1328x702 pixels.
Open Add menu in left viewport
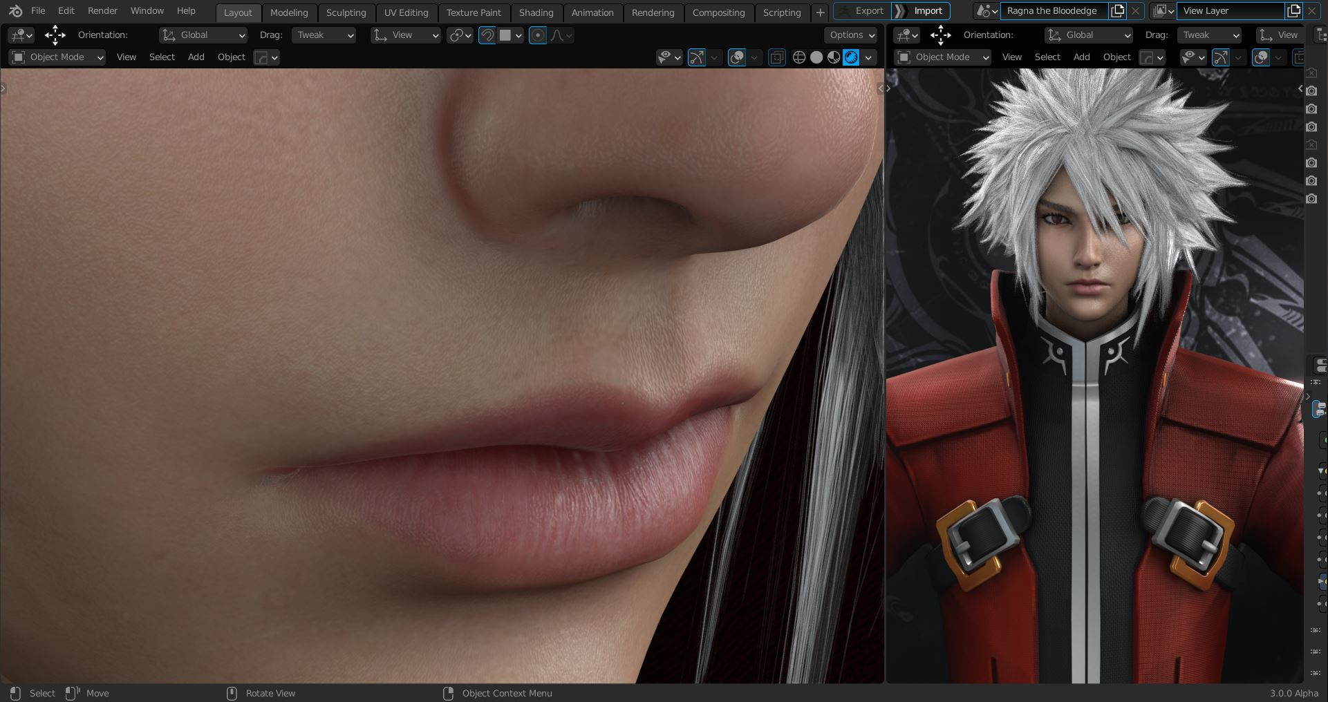pos(196,57)
